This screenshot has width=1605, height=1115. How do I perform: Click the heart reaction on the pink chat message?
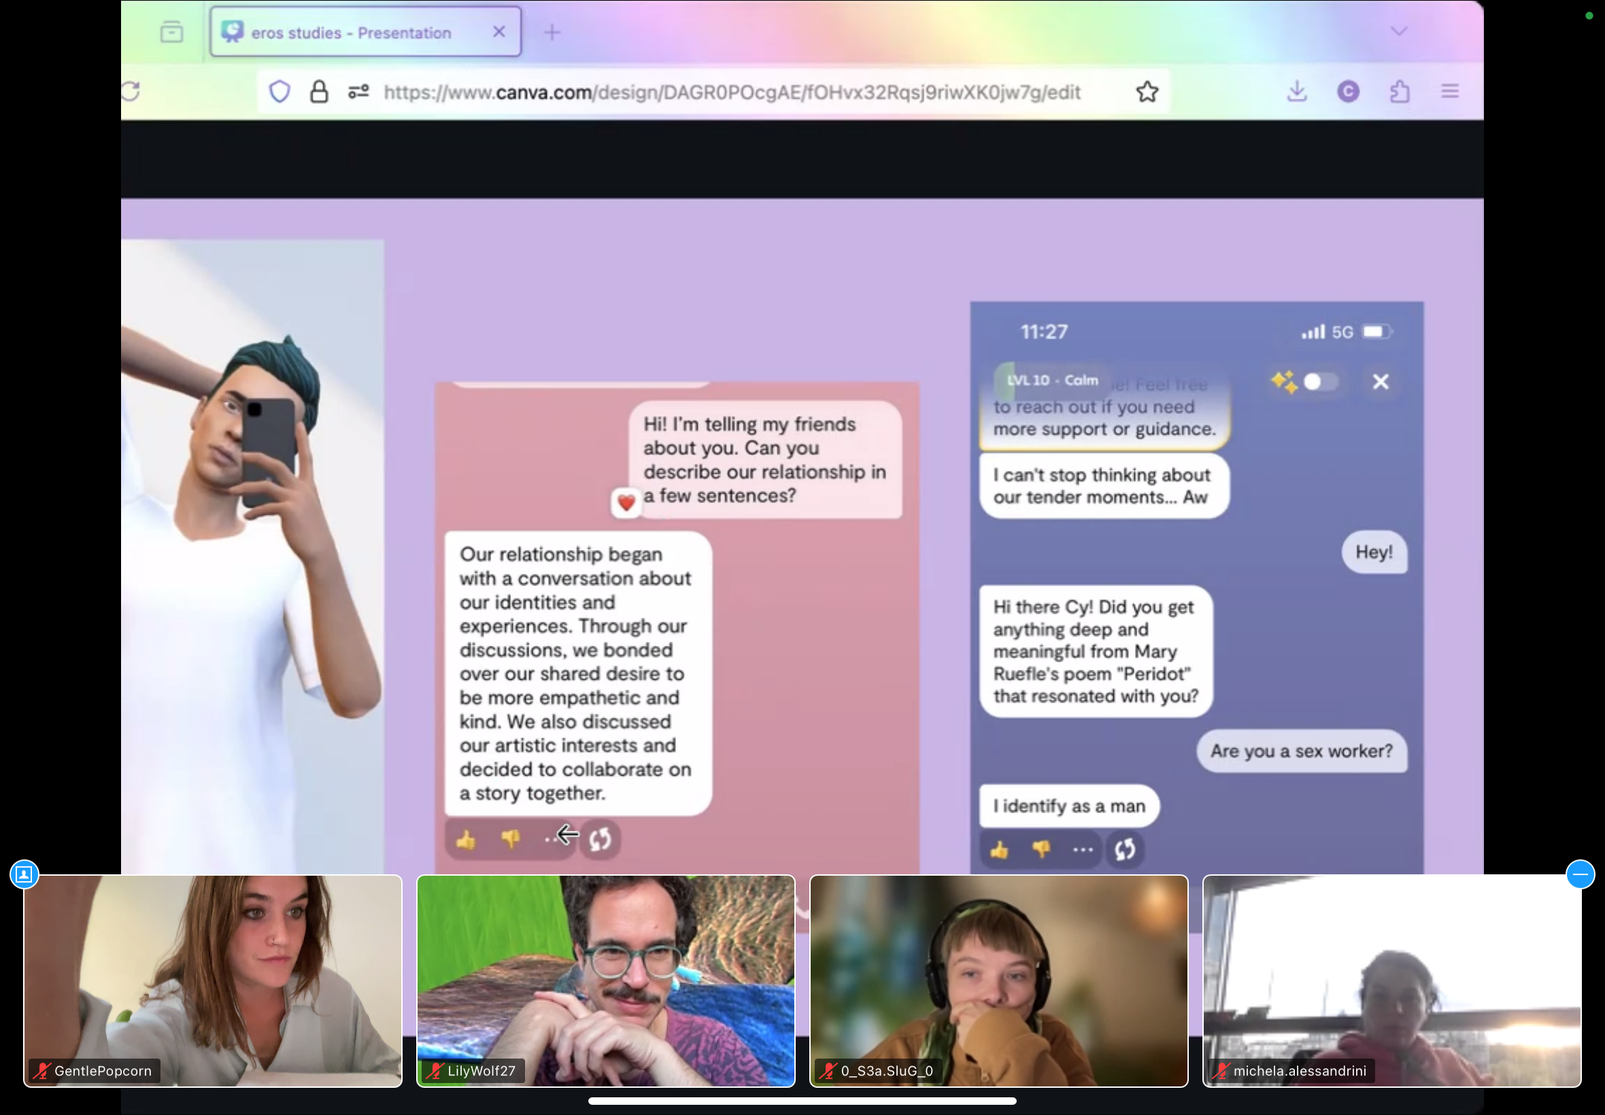coord(626,502)
